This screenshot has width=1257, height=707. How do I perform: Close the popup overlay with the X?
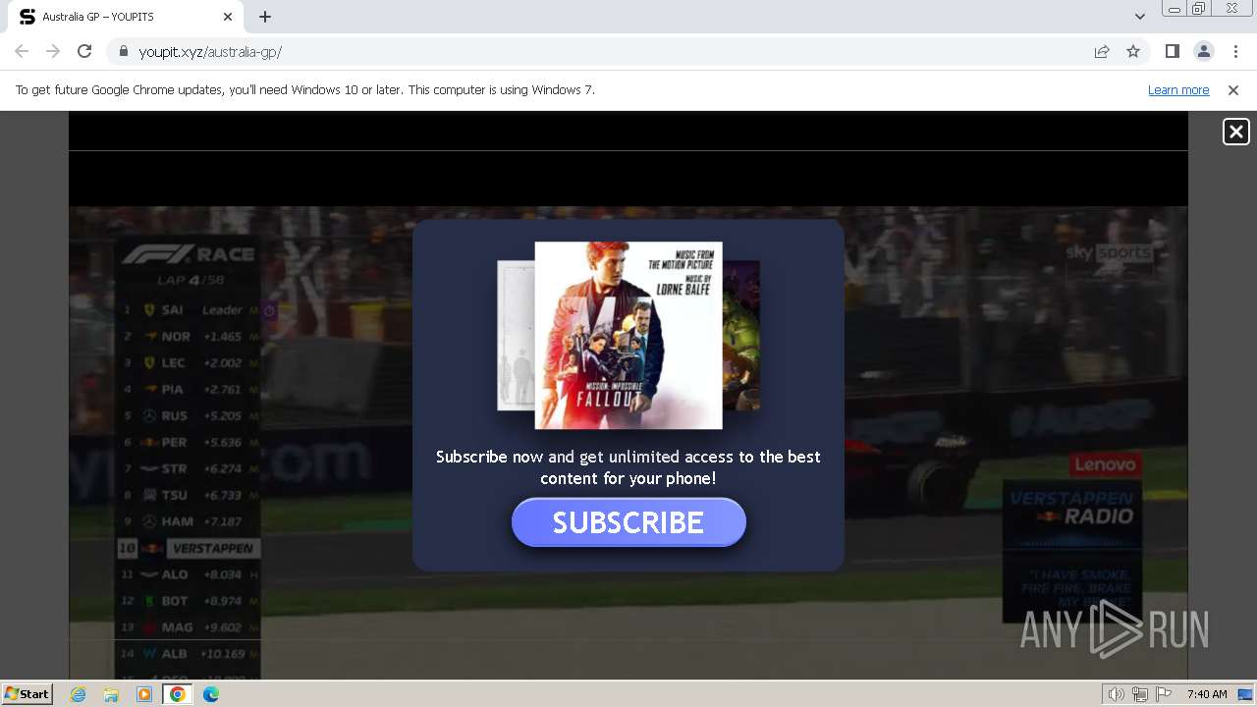click(1235, 132)
